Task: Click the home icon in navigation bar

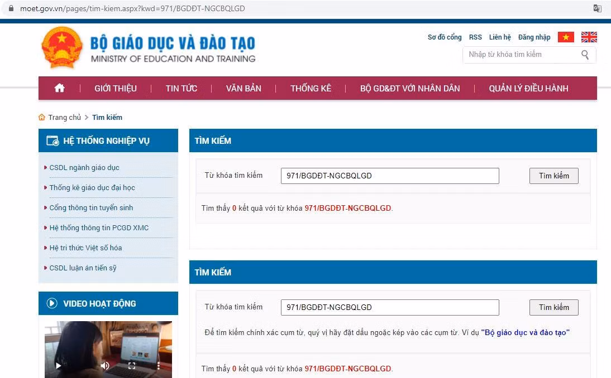Action: coord(60,88)
